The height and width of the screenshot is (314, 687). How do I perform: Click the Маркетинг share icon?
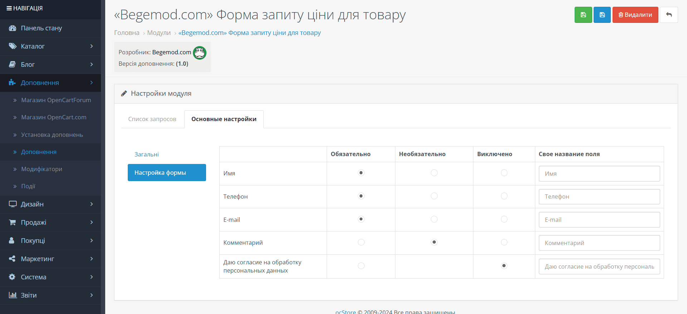click(12, 259)
